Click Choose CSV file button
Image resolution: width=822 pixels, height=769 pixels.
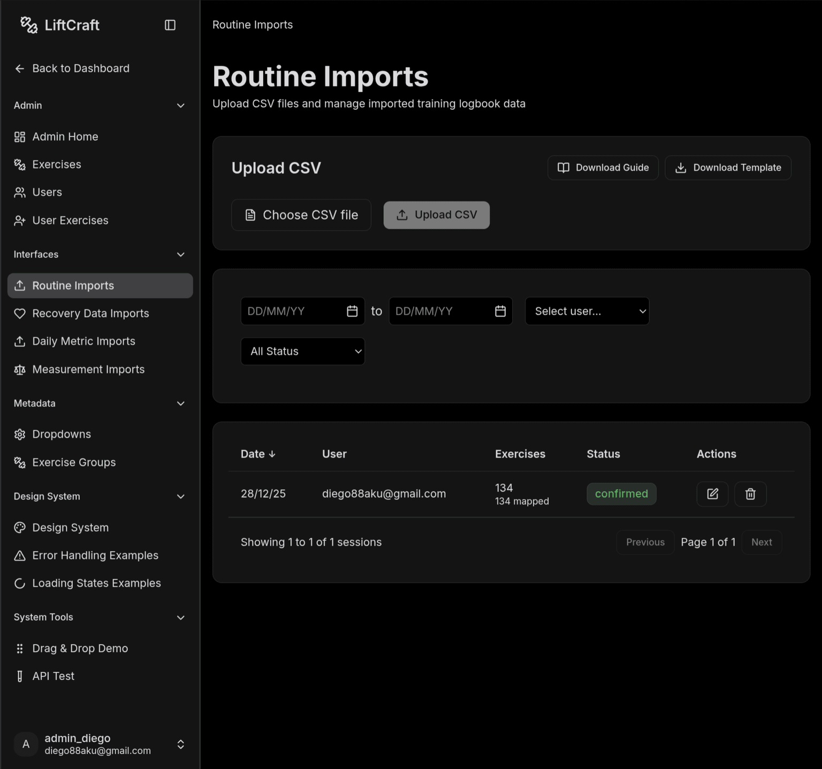click(x=301, y=215)
